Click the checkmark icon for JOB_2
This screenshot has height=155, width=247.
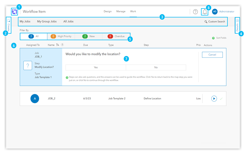click(221, 99)
